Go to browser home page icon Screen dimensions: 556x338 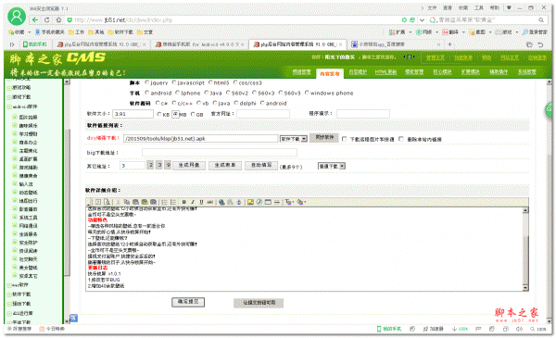click(x=58, y=19)
